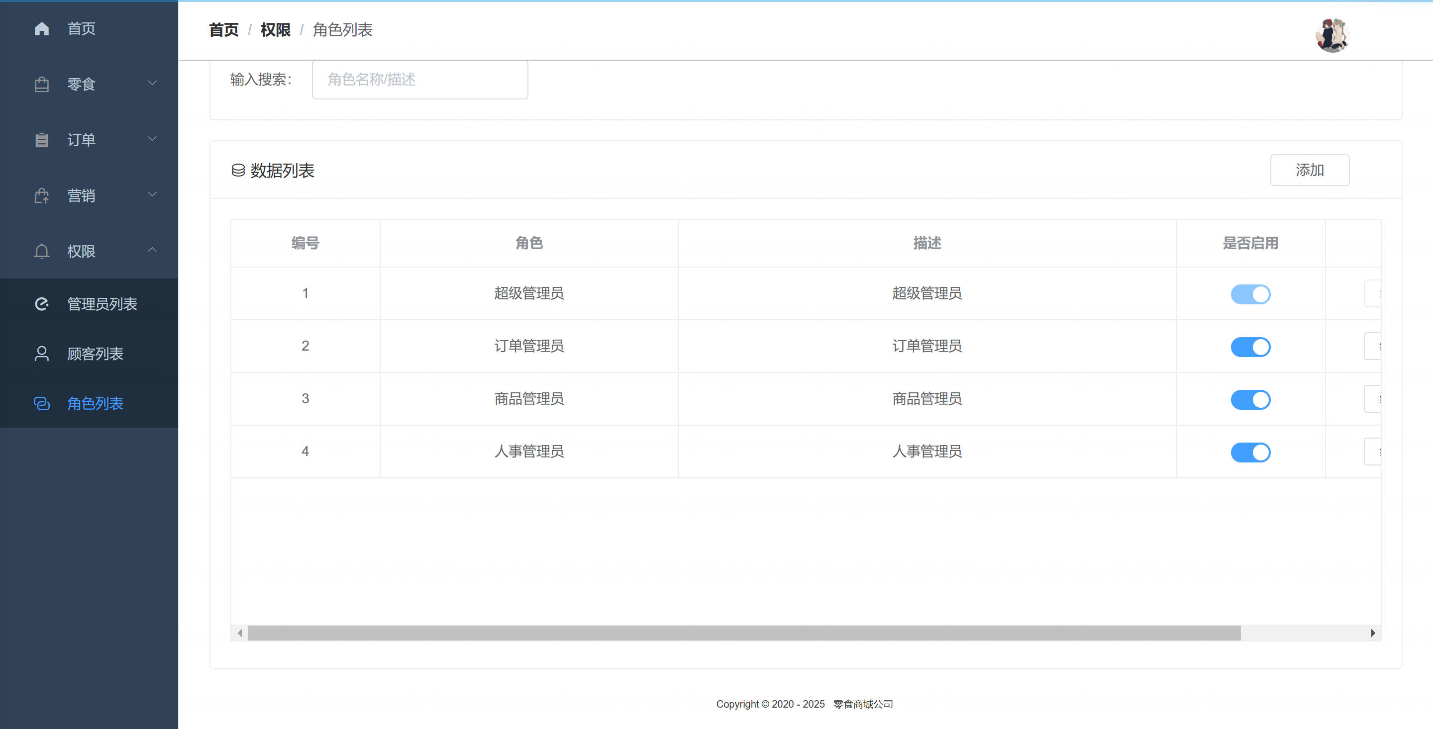Click the number cell 4
The height and width of the screenshot is (729, 1433).
[x=306, y=451]
